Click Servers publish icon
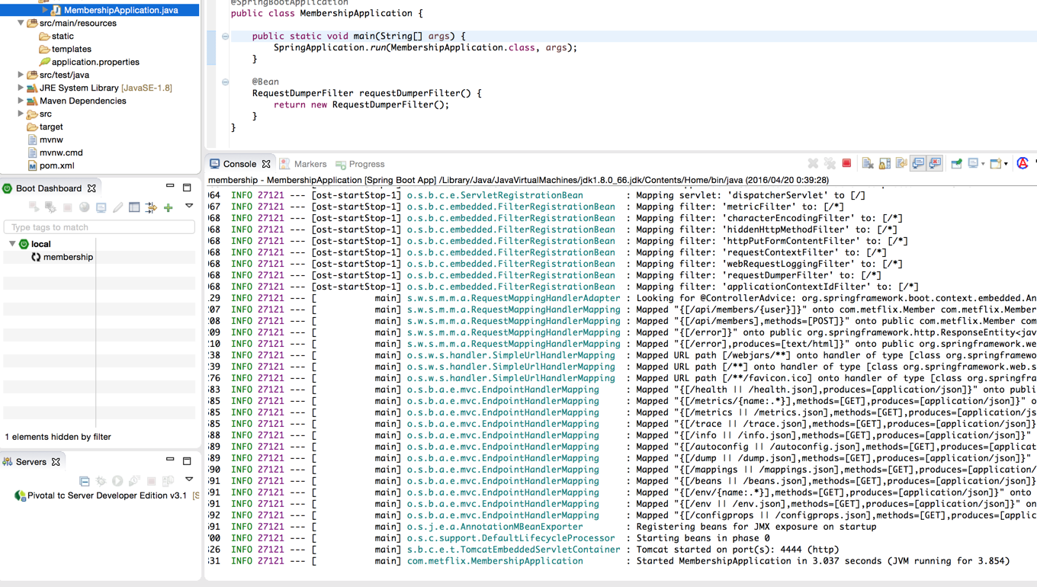Screen dimensions: 1037x587 click(168, 481)
